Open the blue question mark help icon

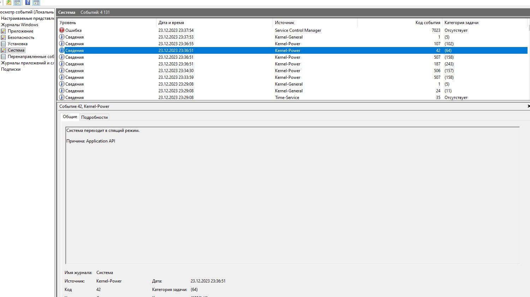tap(28, 2)
